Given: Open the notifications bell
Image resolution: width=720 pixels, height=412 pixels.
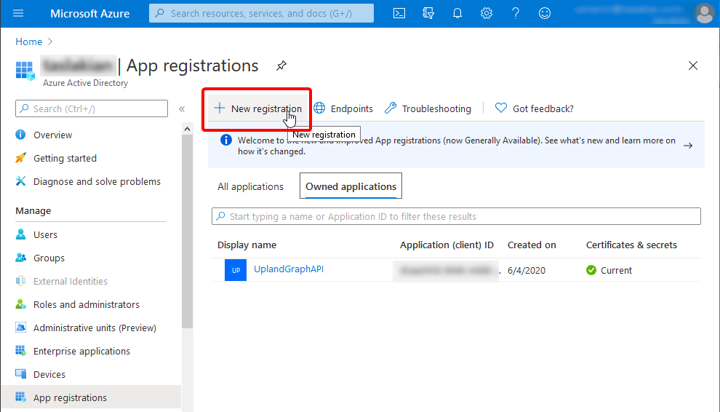Looking at the screenshot, I should 457,13.
